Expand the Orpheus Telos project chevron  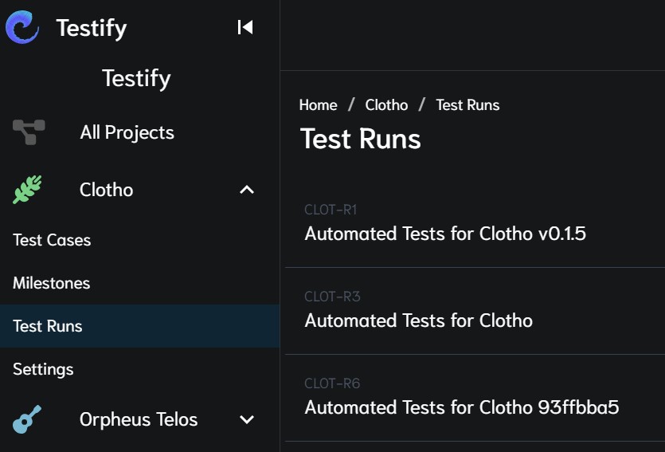point(247,419)
